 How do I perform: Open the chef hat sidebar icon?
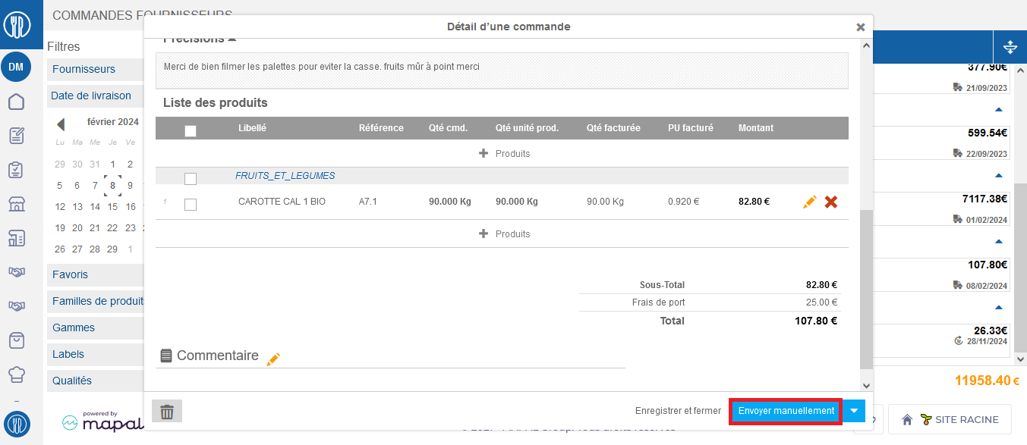click(x=16, y=374)
